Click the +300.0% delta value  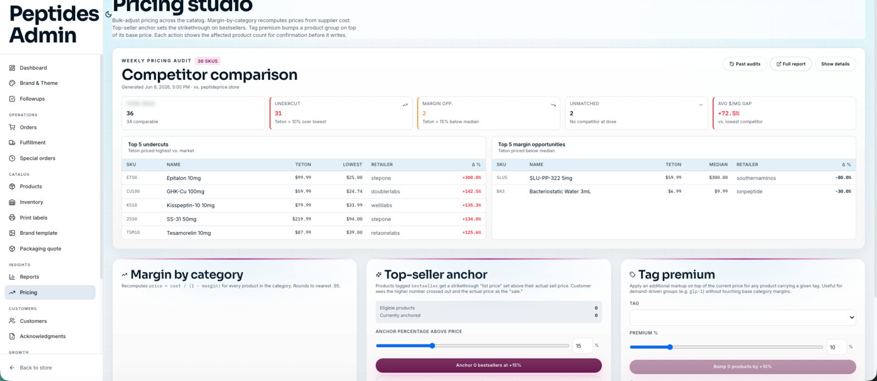(471, 178)
